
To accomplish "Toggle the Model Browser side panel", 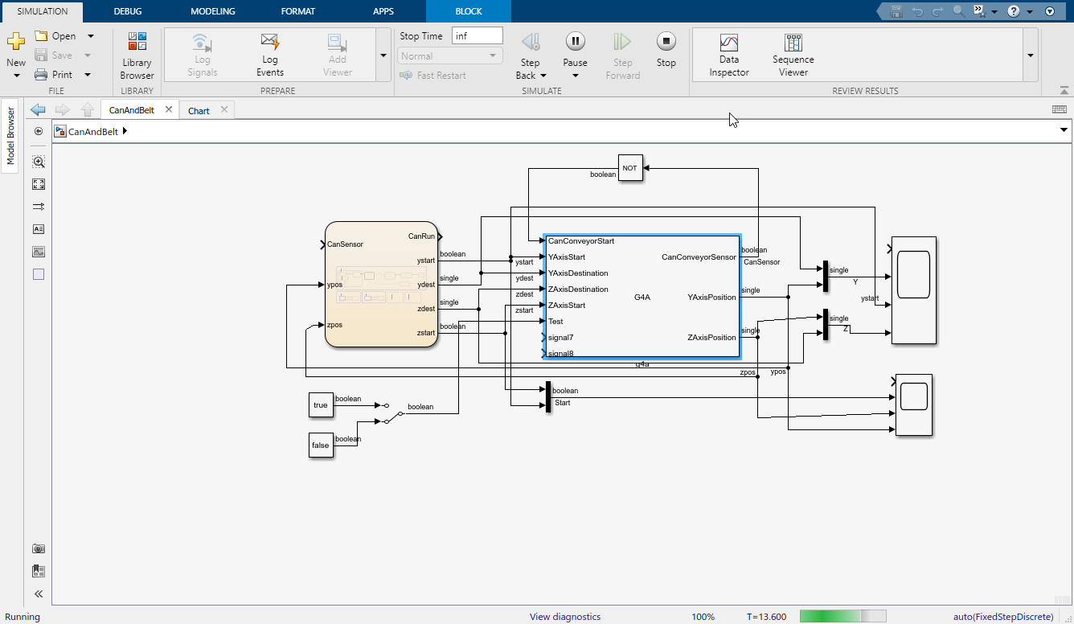I will pos(10,137).
